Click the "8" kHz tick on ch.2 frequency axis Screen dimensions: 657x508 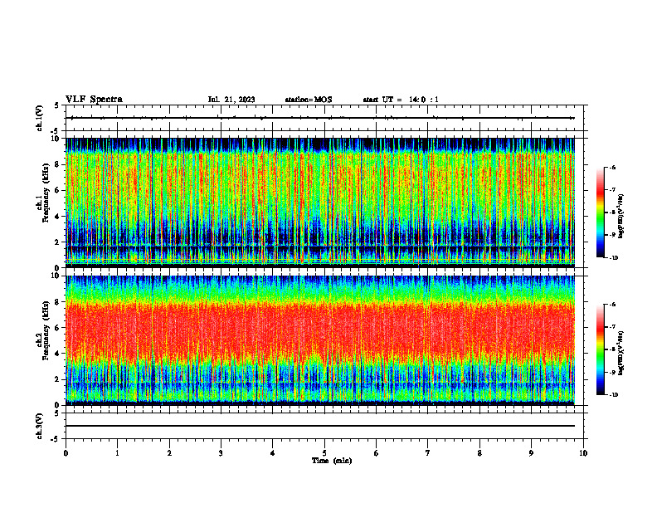57,302
